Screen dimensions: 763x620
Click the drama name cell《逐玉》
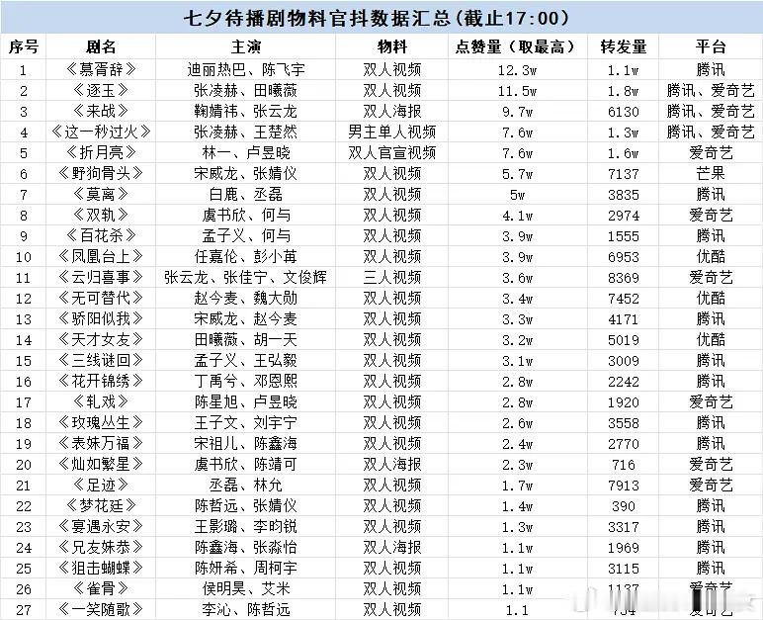click(101, 91)
